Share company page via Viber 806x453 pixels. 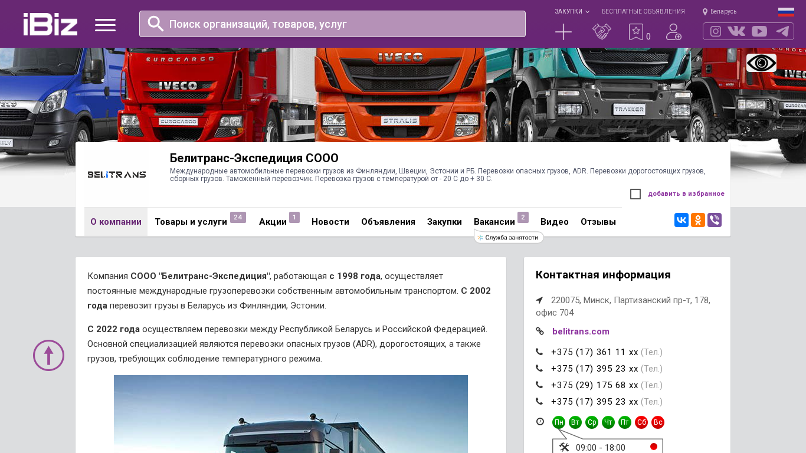click(715, 220)
